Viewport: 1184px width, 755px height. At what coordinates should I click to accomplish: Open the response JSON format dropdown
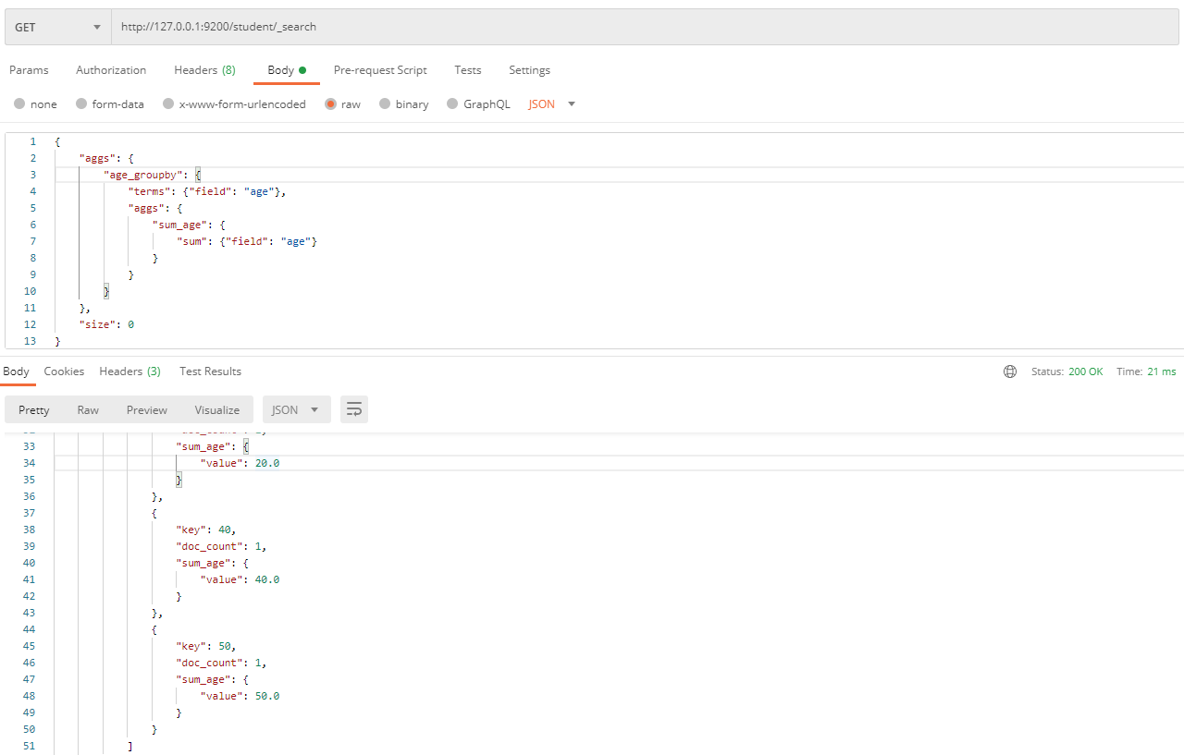(297, 410)
